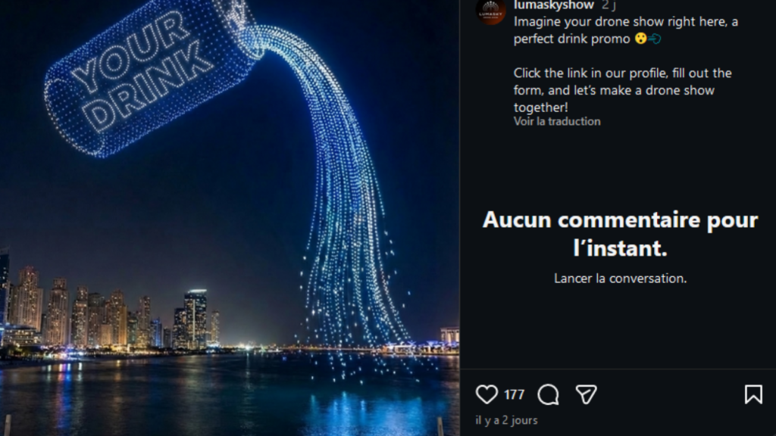Click the "YOUR DRINK" drone can in the photo
This screenshot has width=776, height=436.
point(149,76)
